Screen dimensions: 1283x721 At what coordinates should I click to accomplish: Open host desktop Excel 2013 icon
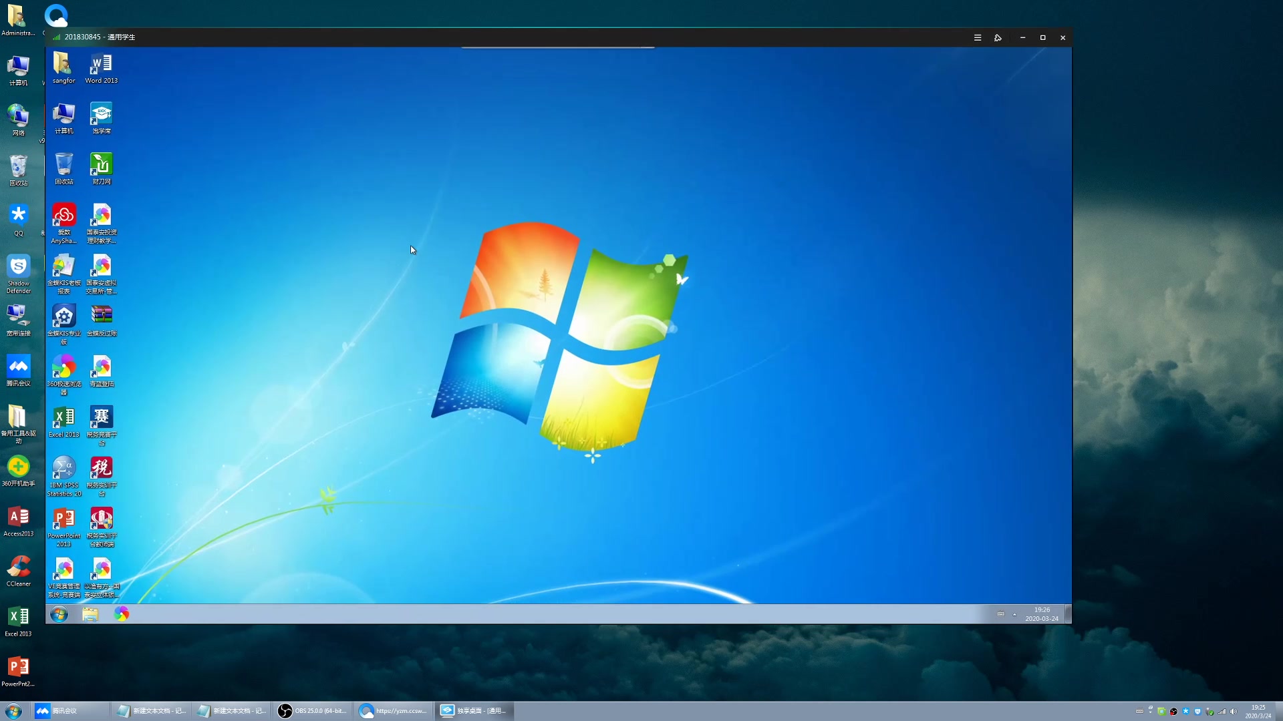[x=19, y=621]
